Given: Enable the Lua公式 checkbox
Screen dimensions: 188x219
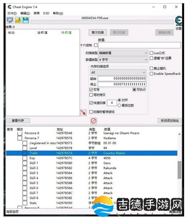Looking at the screenshot, I should click(151, 53).
